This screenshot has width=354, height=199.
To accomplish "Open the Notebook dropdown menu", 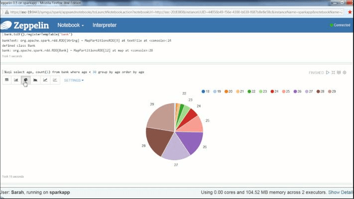I will pyautogui.click(x=70, y=25).
